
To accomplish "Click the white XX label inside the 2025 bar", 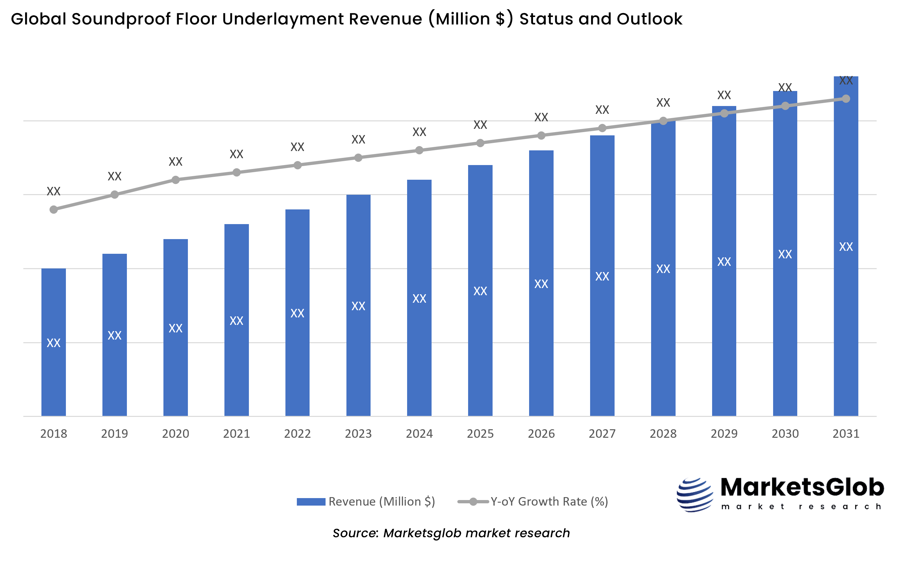I will tap(481, 291).
